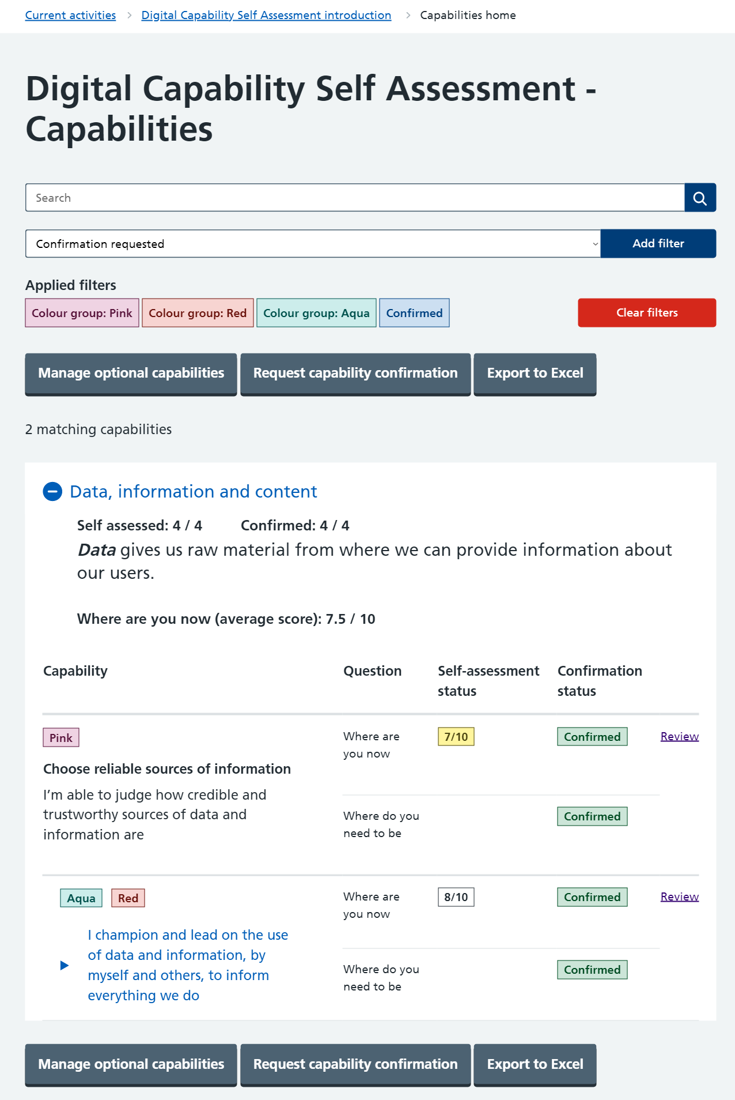Collapse the Data, information and content section

tap(52, 492)
